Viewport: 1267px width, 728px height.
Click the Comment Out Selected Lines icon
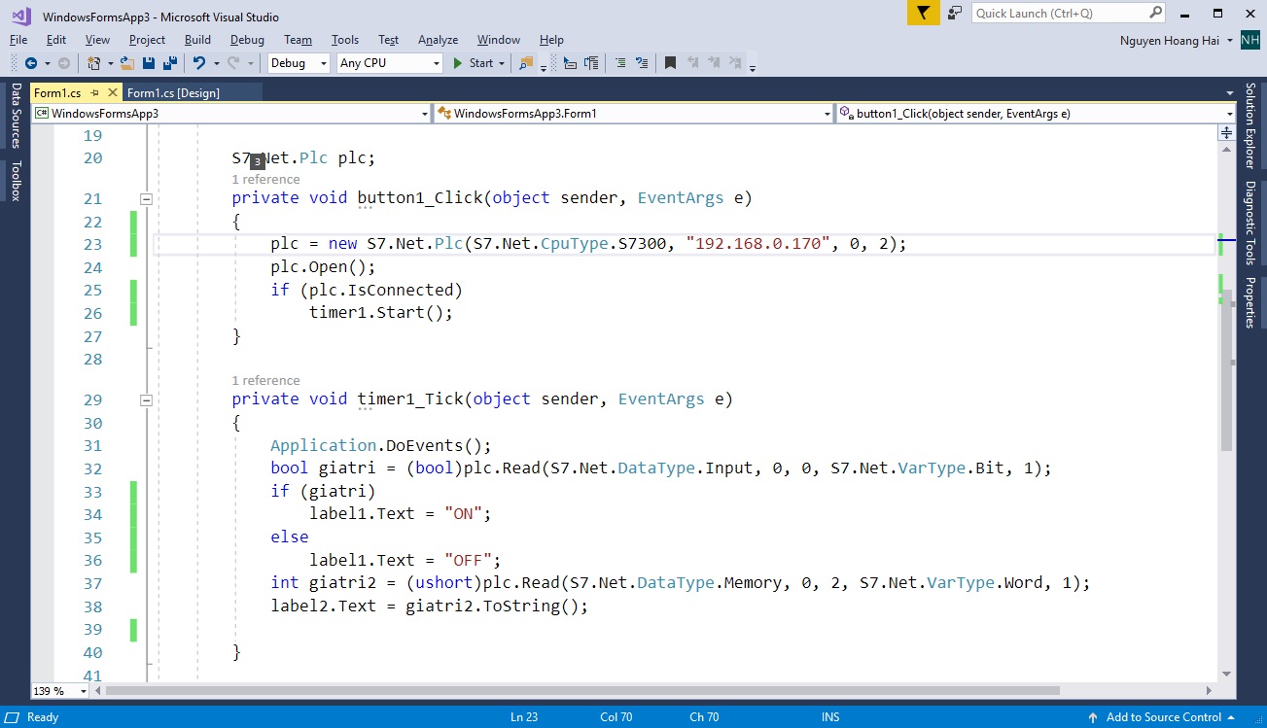coord(618,63)
